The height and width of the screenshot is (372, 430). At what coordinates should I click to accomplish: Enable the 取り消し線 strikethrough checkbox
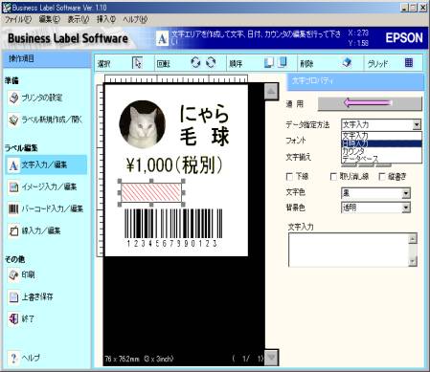[333, 177]
